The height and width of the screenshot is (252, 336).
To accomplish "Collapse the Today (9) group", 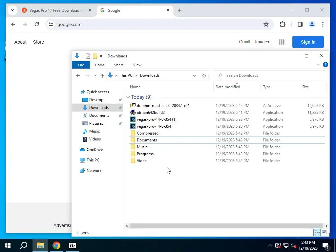I will click(x=128, y=97).
